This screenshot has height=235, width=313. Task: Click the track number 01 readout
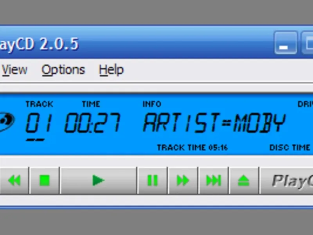point(39,122)
